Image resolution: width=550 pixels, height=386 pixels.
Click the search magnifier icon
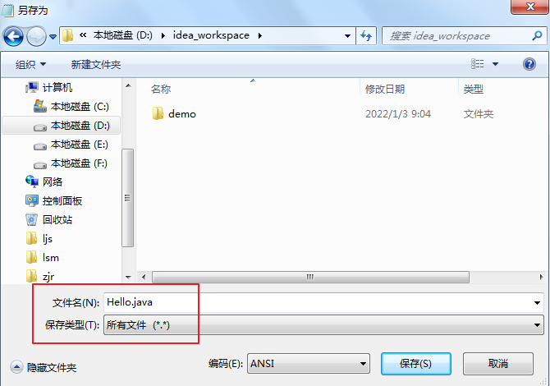point(537,35)
